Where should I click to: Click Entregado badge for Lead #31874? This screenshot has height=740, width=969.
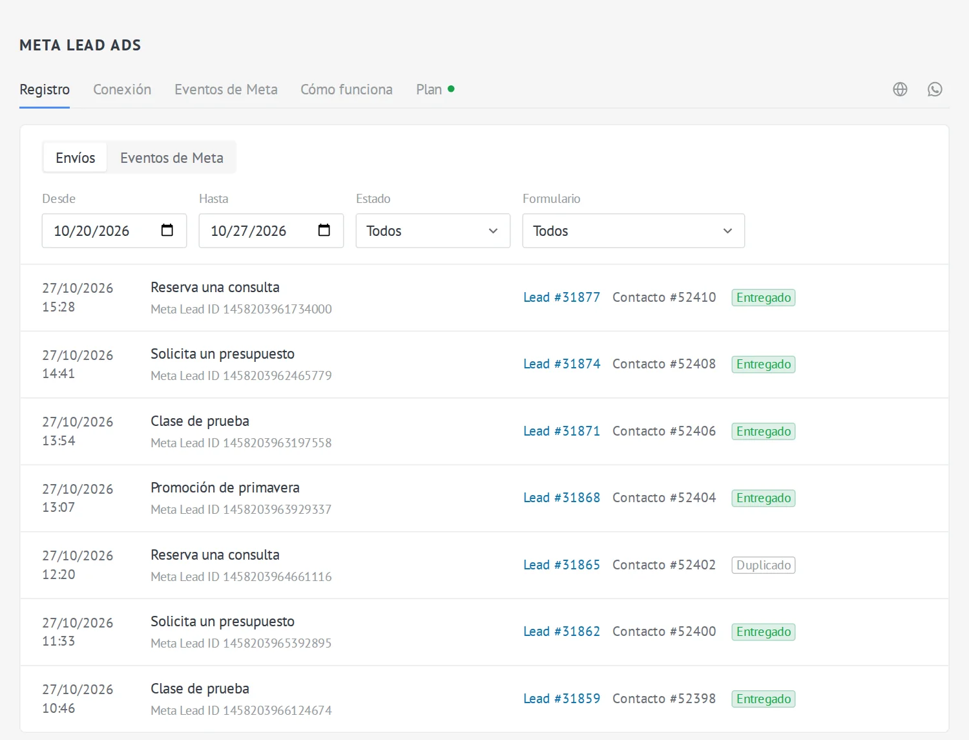point(764,364)
